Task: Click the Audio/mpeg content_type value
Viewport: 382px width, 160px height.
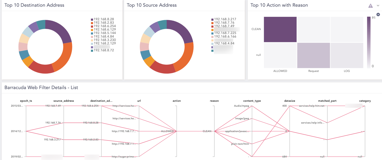Action: 241,106
